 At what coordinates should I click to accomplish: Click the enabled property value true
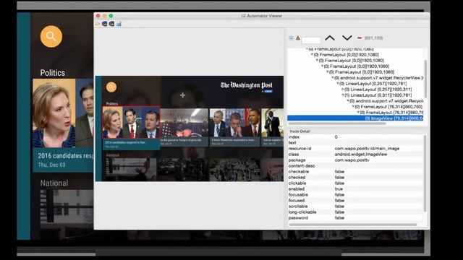point(339,189)
